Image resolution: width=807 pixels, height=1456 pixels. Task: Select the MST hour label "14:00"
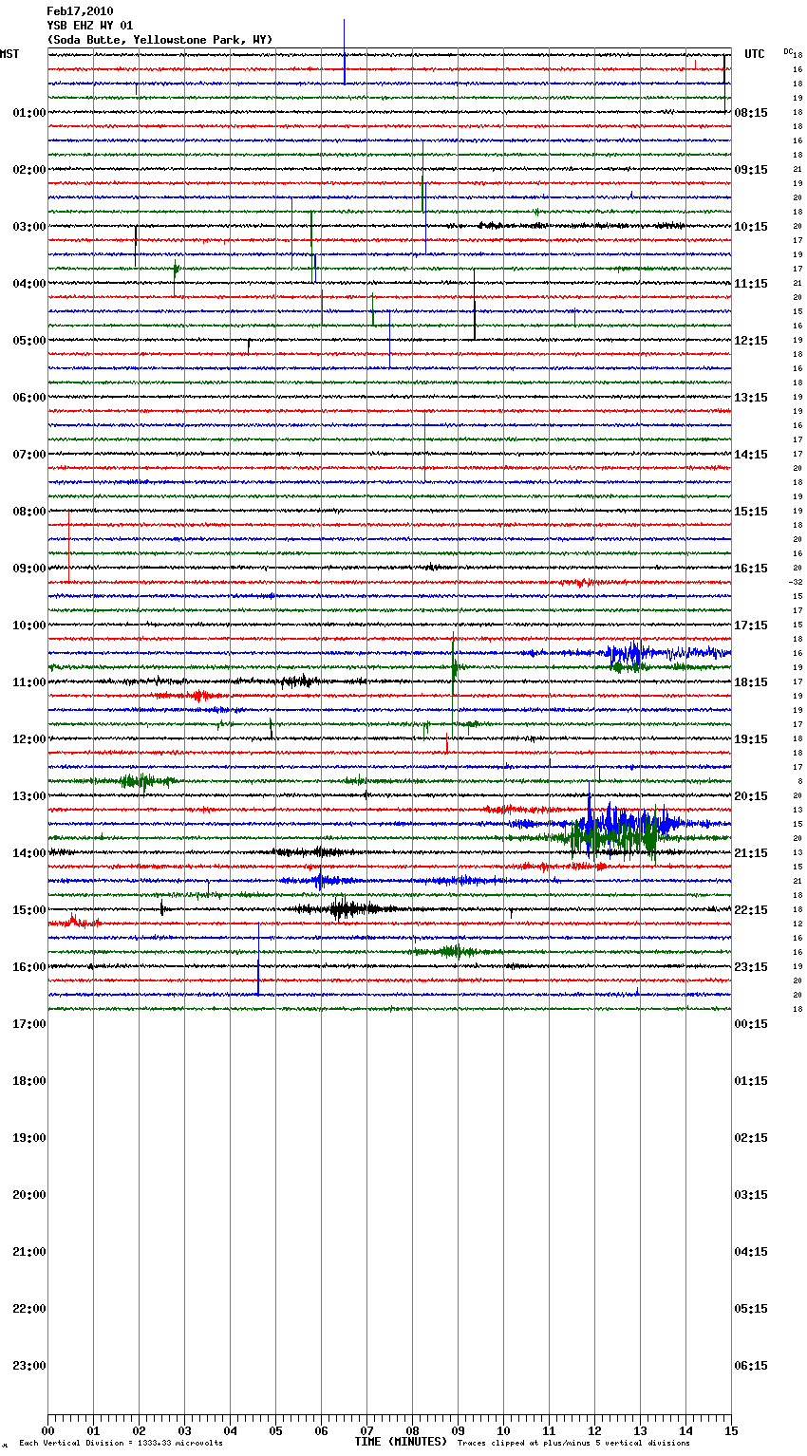[29, 853]
